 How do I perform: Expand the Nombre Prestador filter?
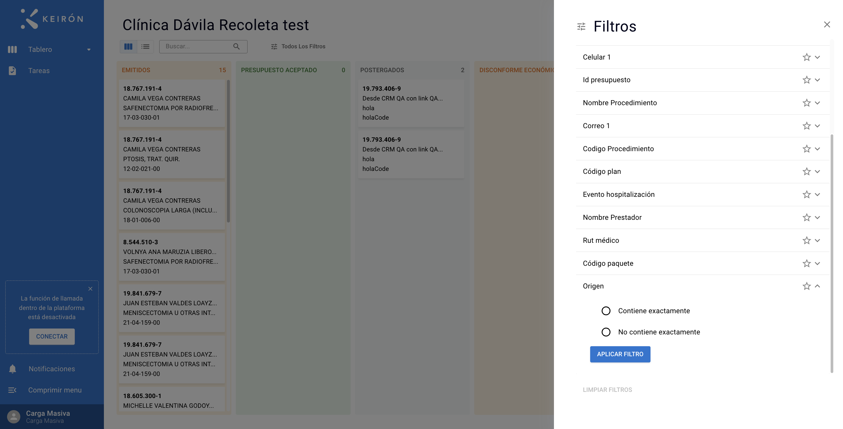tap(817, 217)
